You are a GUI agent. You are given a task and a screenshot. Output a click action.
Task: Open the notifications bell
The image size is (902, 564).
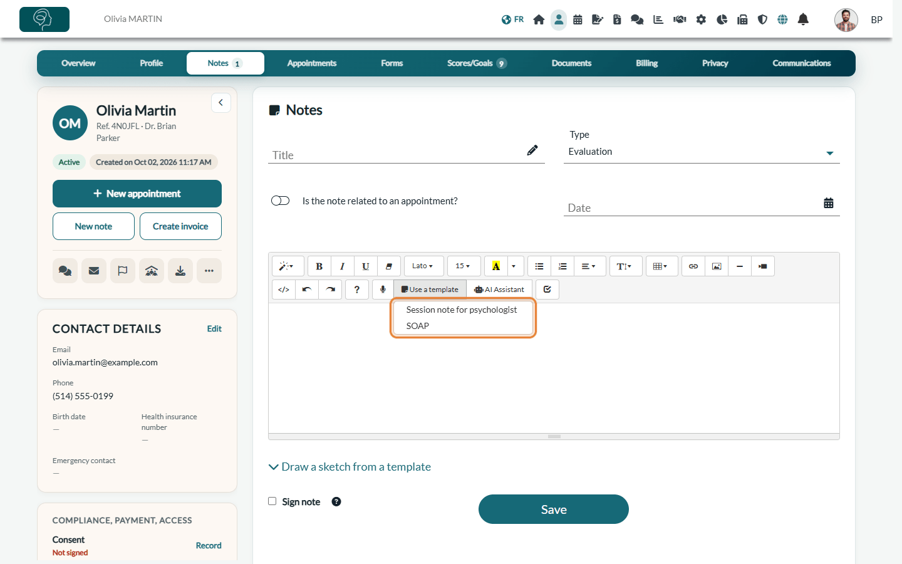point(803,19)
